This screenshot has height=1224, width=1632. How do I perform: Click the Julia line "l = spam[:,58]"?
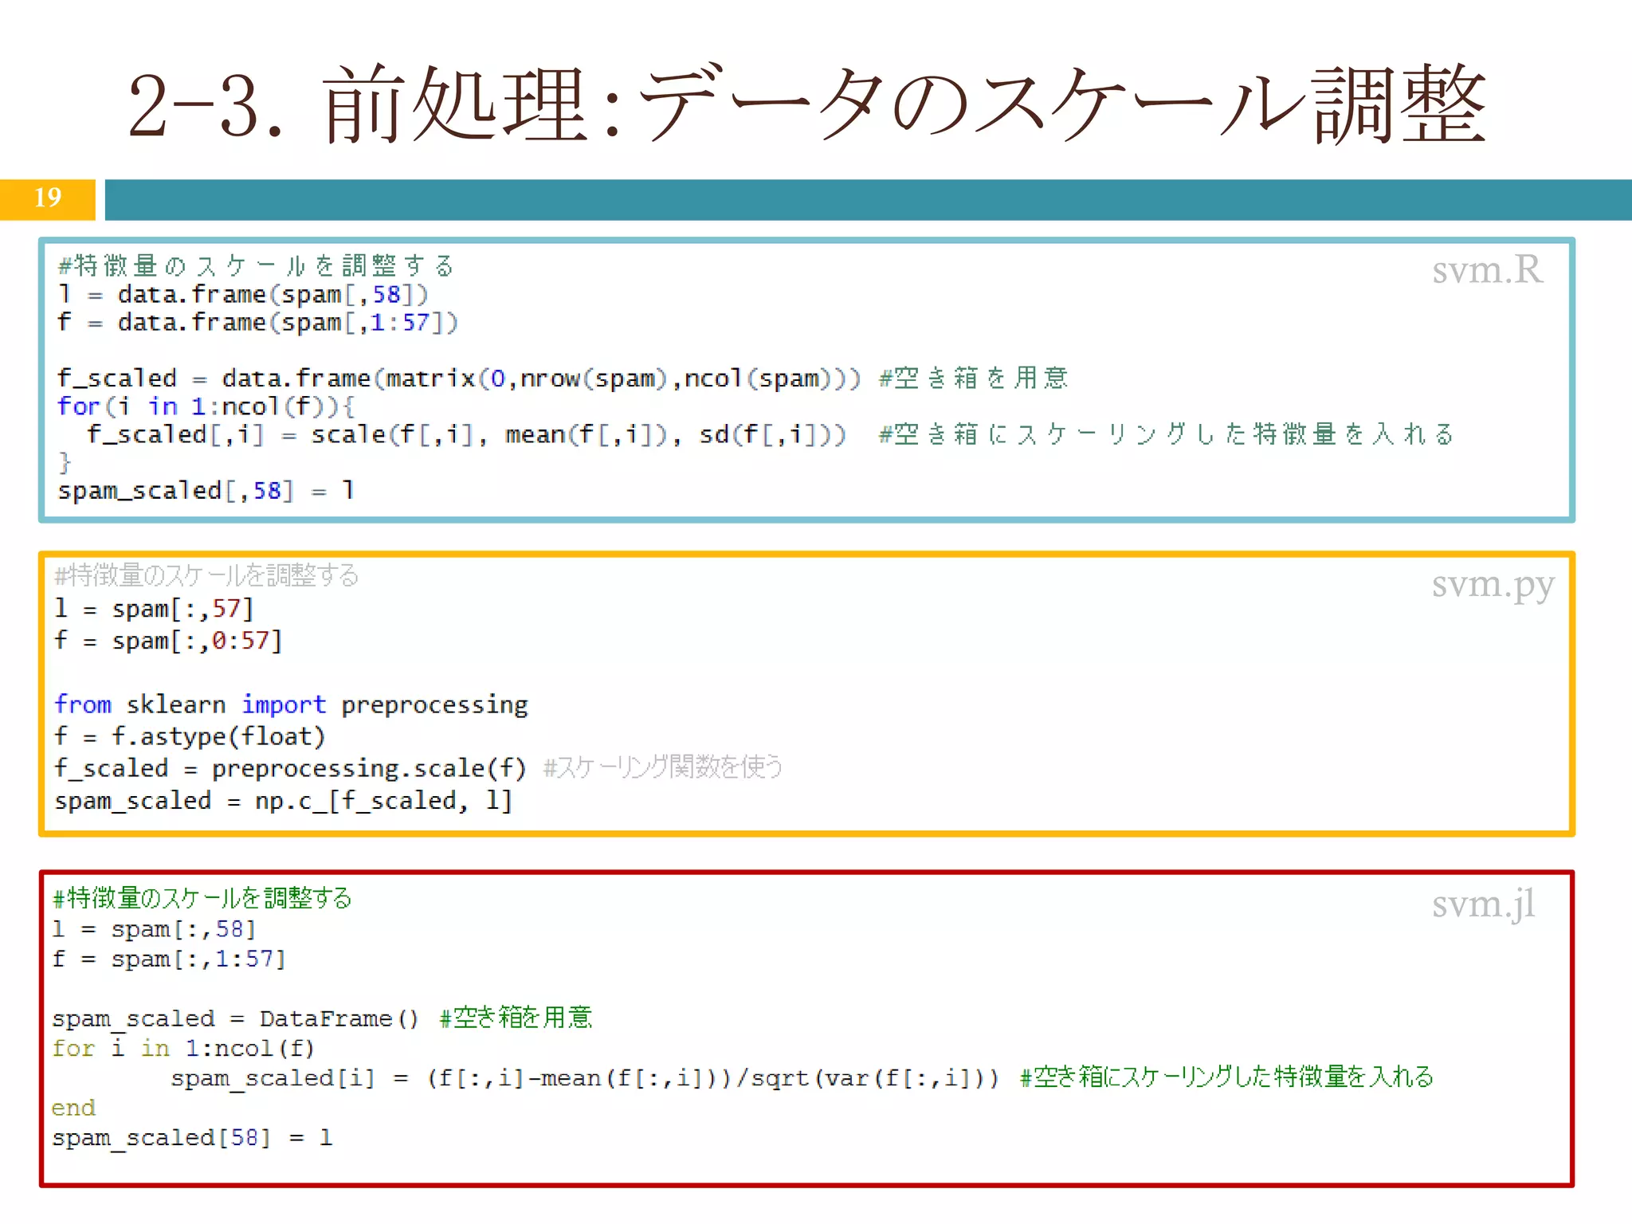point(154,929)
